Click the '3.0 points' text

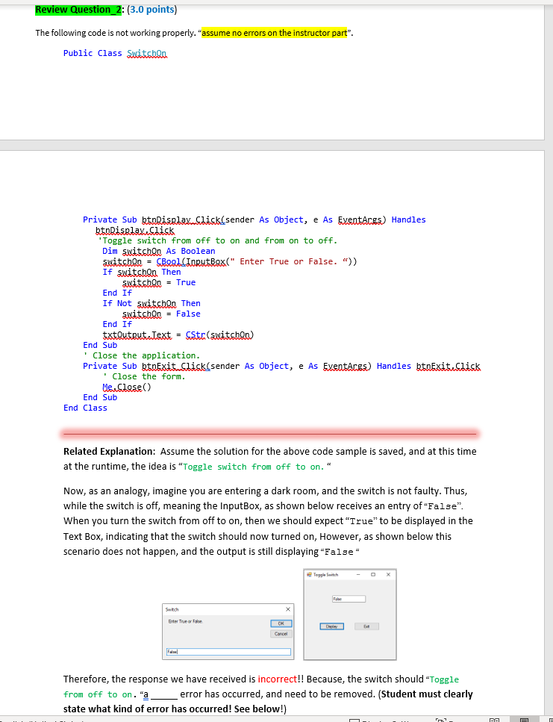pos(152,10)
